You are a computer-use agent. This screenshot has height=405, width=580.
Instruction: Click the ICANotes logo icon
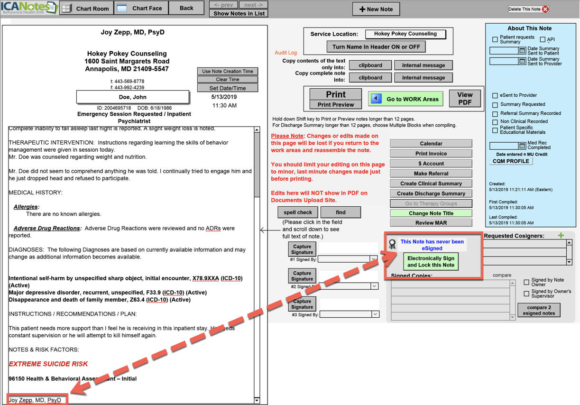(29, 8)
